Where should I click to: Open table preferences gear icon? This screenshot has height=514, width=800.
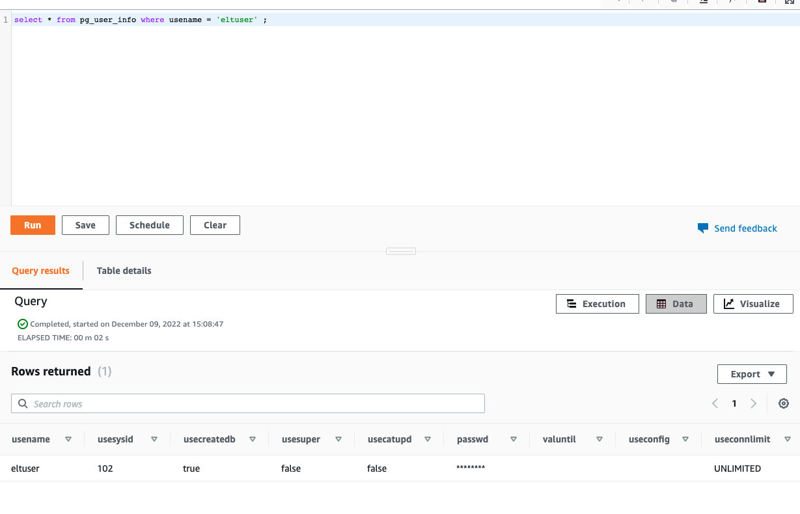(x=784, y=403)
